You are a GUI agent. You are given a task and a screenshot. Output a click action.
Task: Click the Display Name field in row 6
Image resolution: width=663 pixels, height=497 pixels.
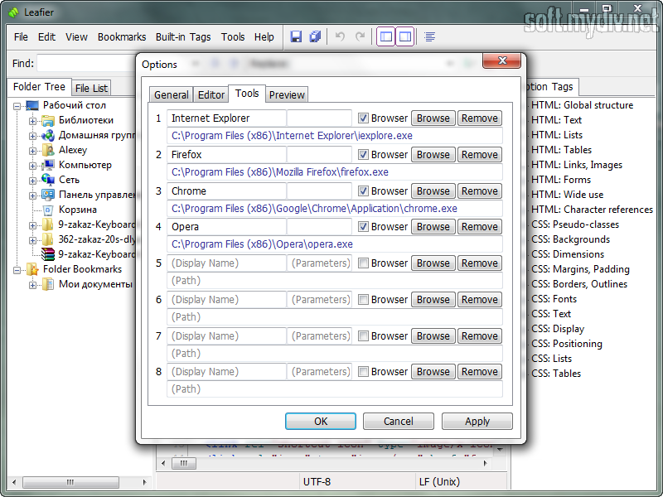[x=226, y=300]
